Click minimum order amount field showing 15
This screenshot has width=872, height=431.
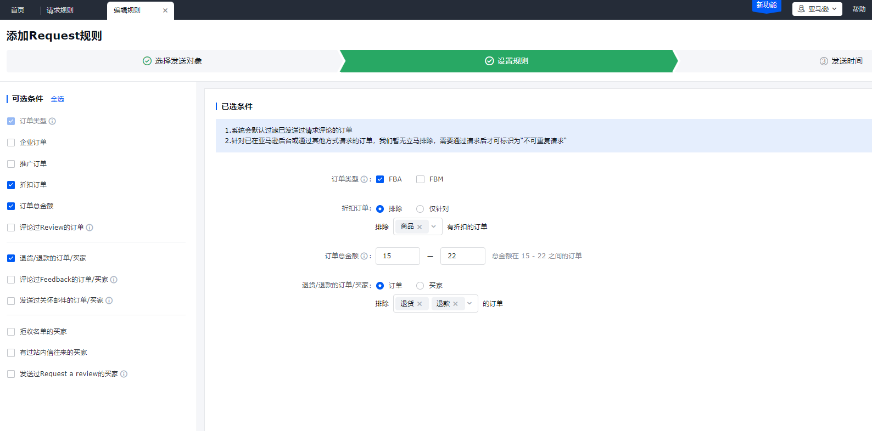(x=398, y=256)
